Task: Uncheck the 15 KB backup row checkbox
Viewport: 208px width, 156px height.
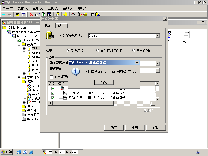Action: click(x=53, y=98)
